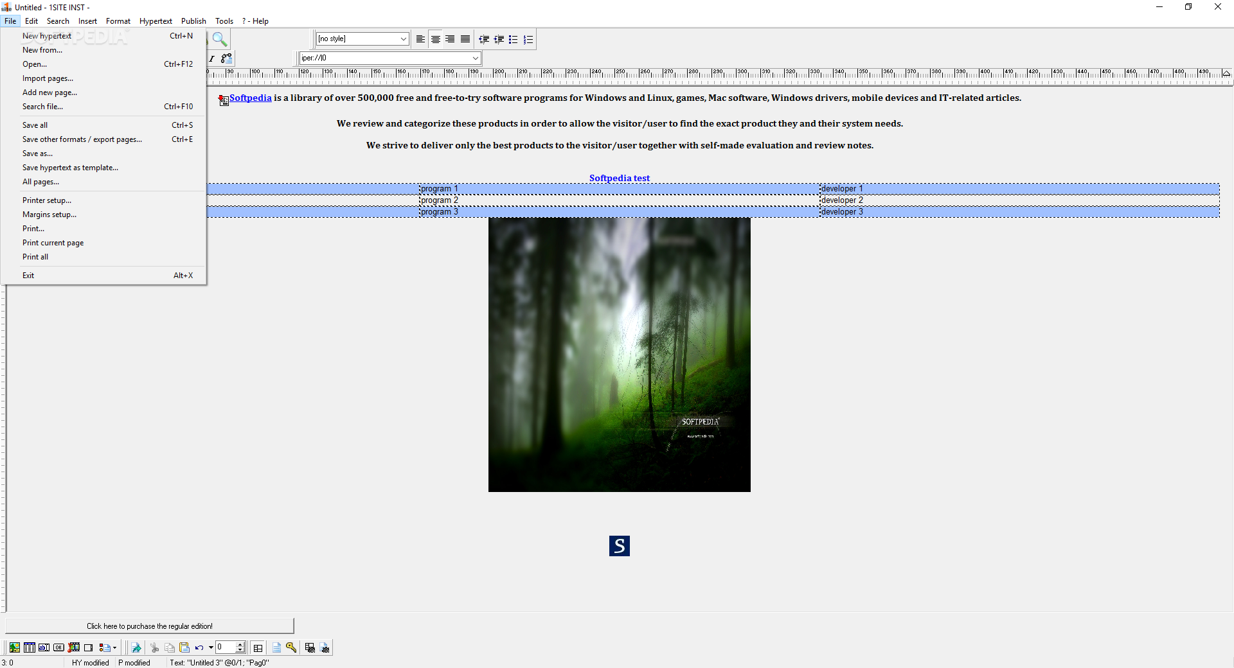Select Save other formats / export pages...
Image resolution: width=1234 pixels, height=668 pixels.
point(103,139)
